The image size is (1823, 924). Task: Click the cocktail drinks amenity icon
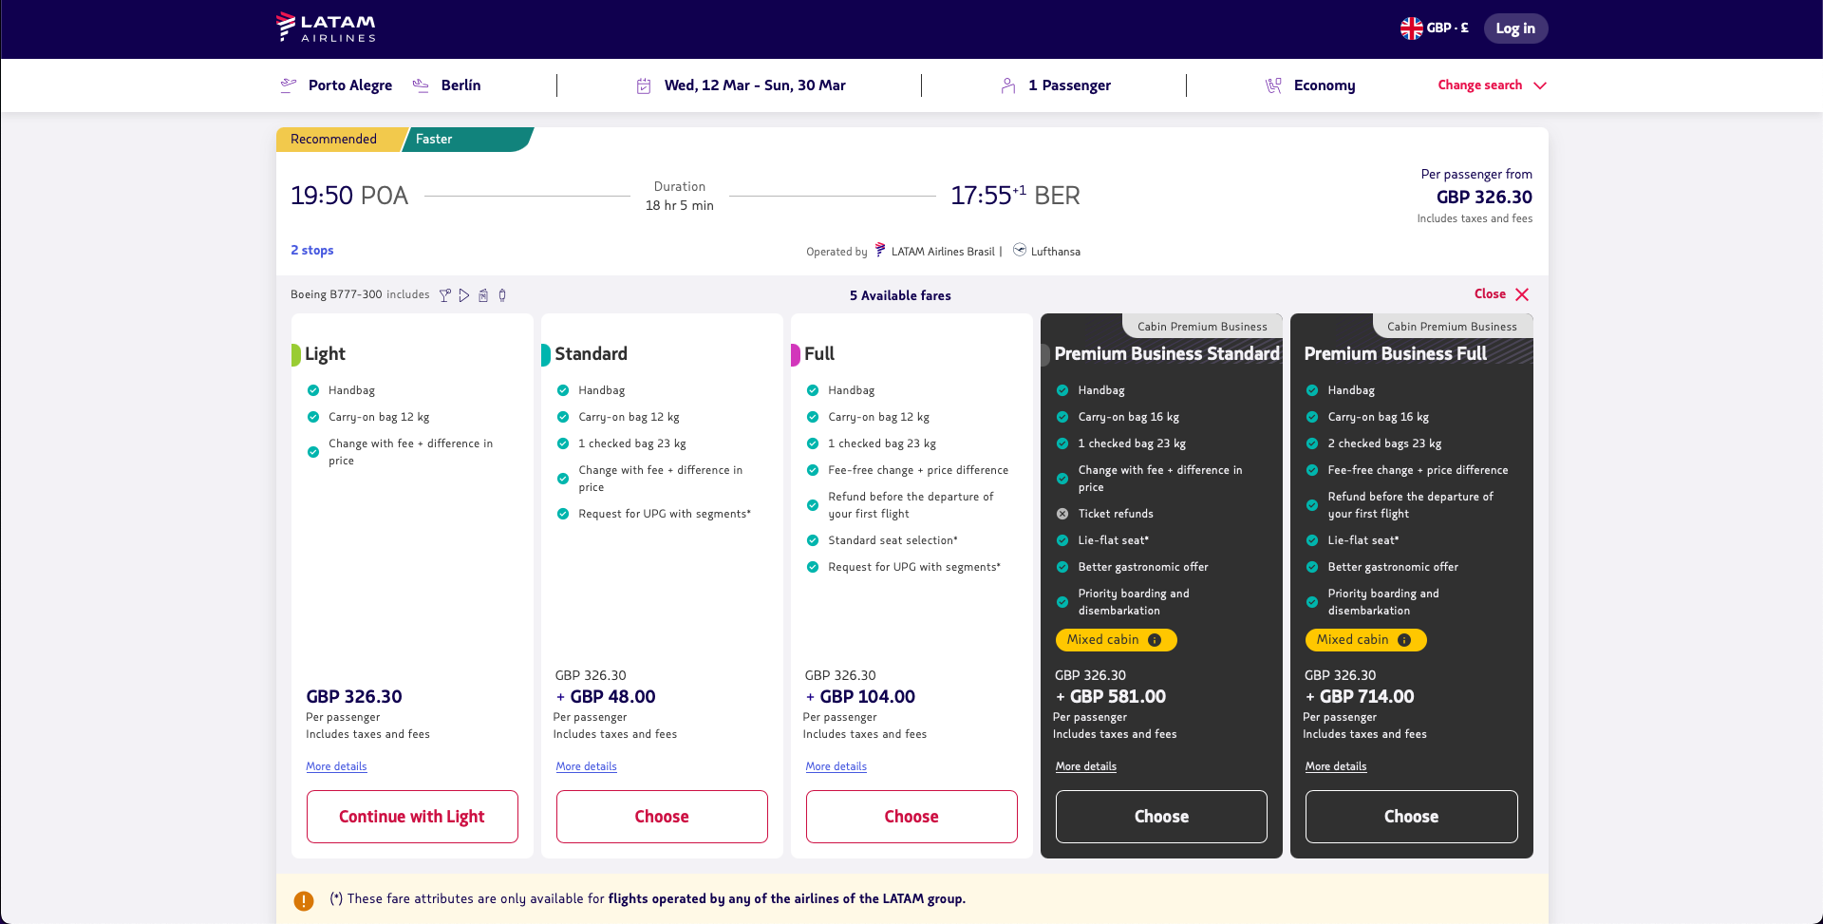[445, 295]
